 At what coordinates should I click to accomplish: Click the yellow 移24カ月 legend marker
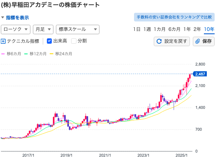click(51, 54)
